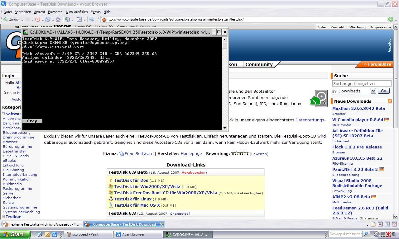
Task: Click the TestDisk 6.8 Changelog link
Action: (x=179, y=213)
